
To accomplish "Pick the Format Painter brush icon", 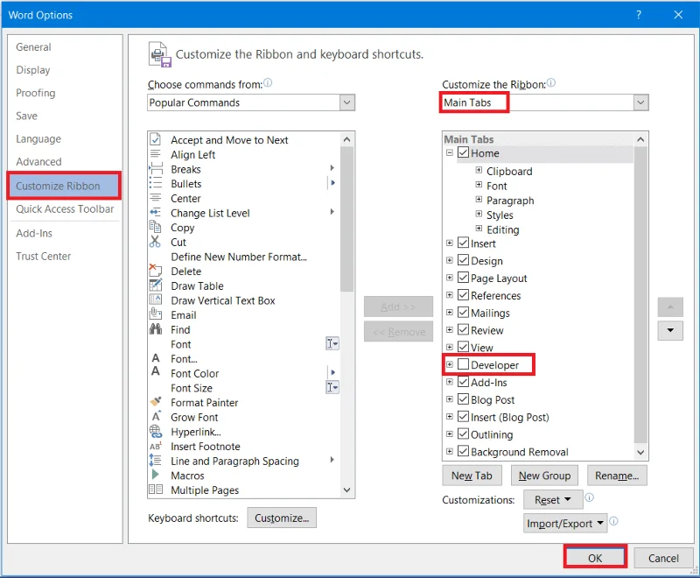I will (x=156, y=402).
